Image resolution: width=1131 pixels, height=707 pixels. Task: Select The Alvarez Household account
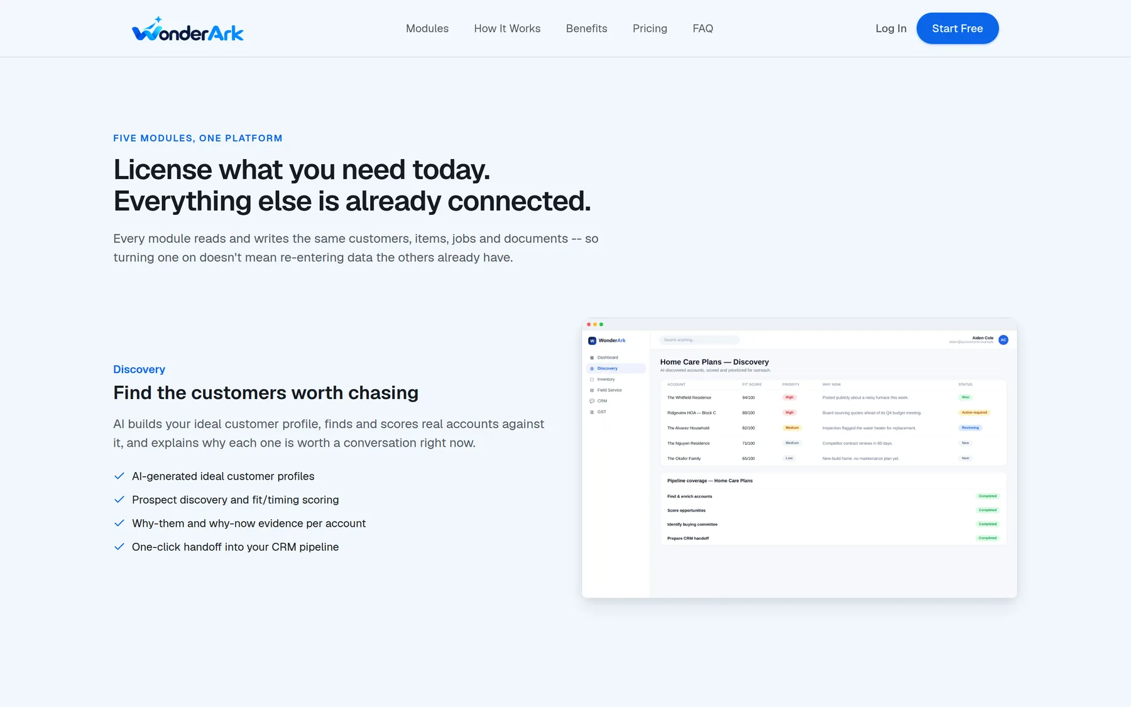click(x=688, y=428)
